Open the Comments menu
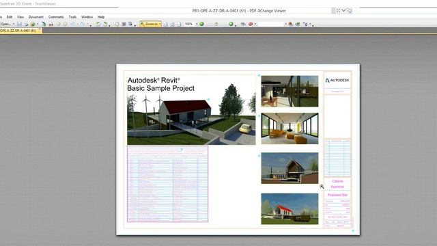 pos(56,17)
